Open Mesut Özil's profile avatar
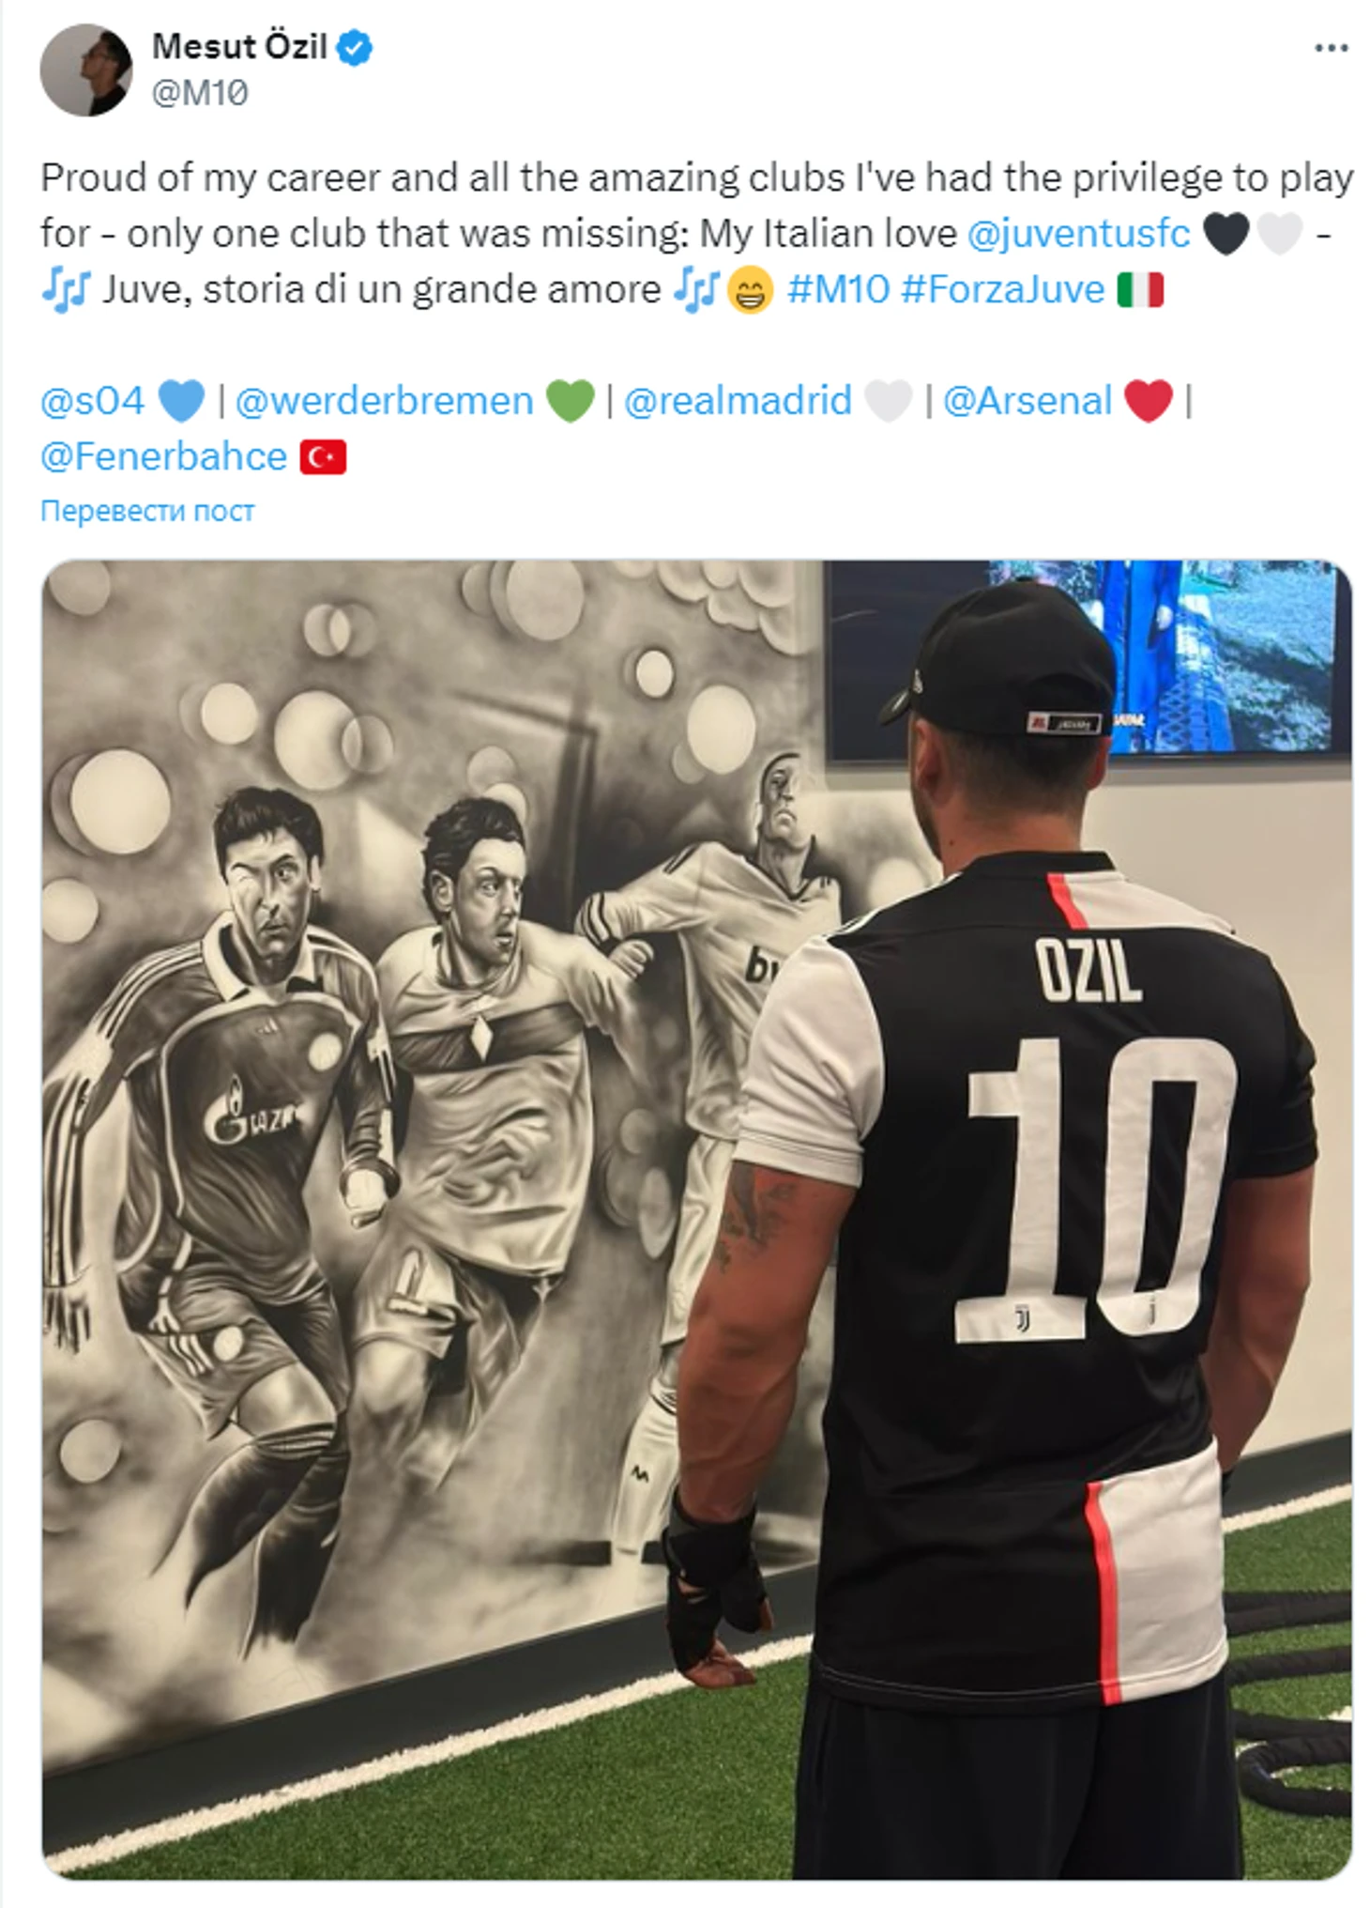The width and height of the screenshot is (1370, 1908). click(x=86, y=70)
